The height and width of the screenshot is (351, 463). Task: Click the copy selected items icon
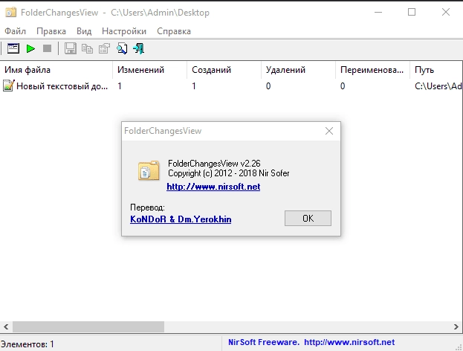(x=87, y=48)
